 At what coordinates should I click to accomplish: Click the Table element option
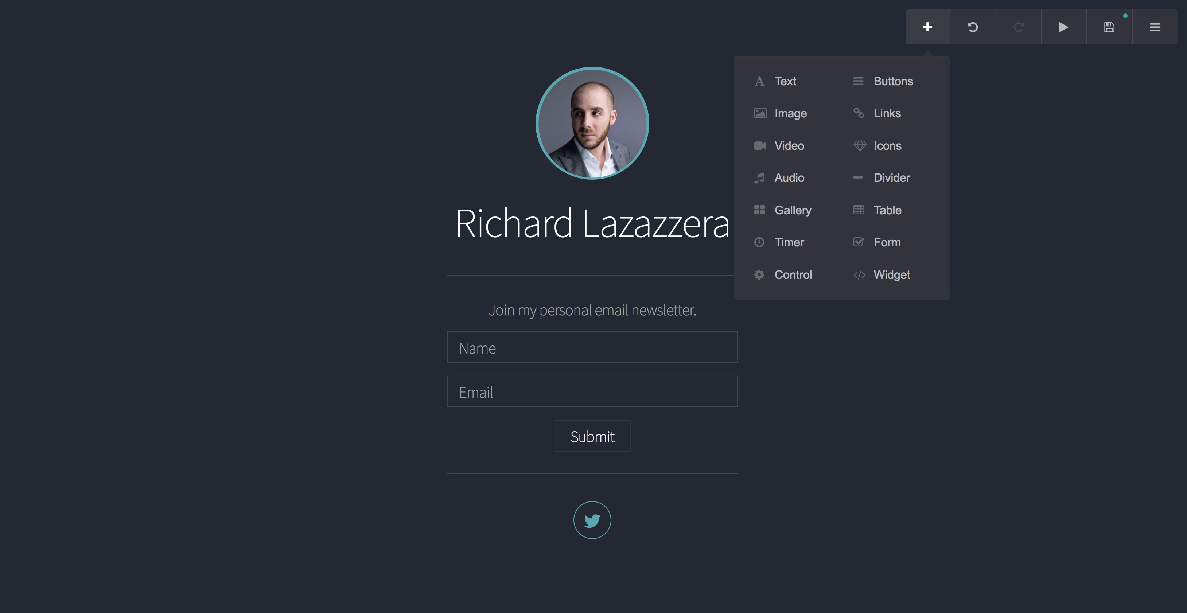tap(887, 210)
